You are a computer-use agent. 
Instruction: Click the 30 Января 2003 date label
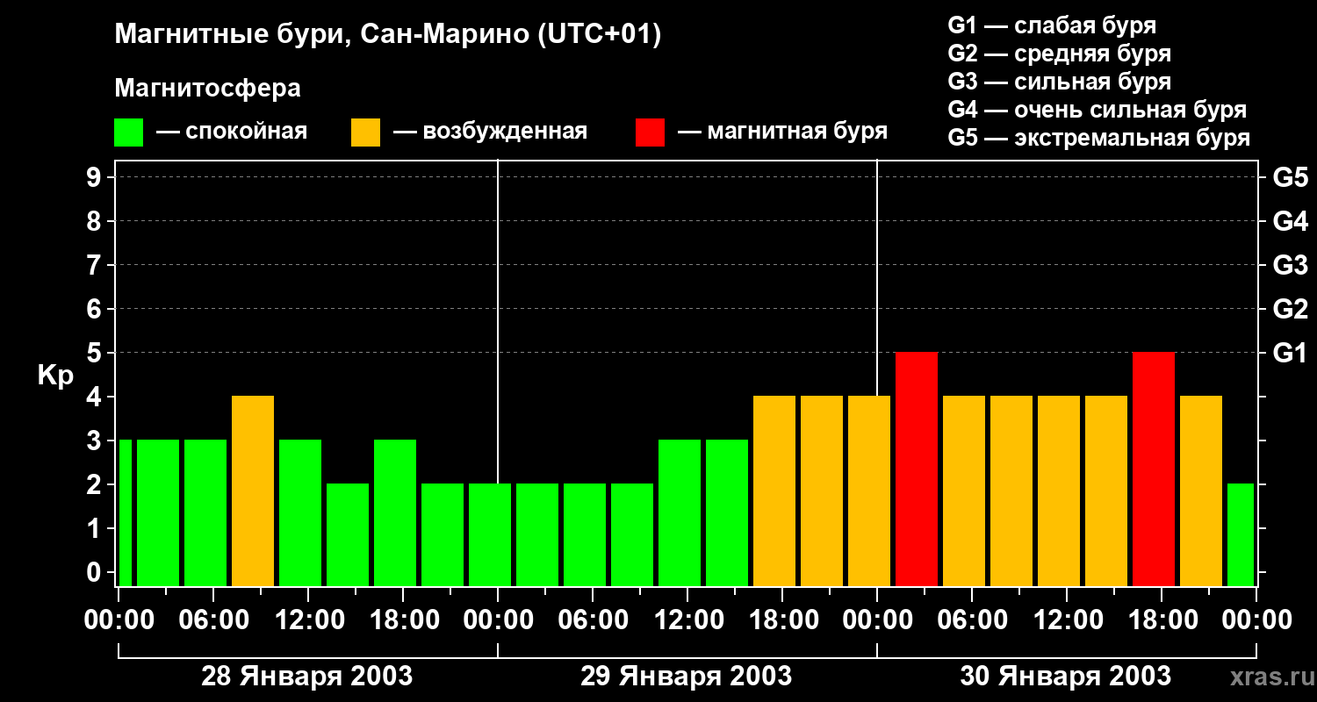click(x=1065, y=677)
